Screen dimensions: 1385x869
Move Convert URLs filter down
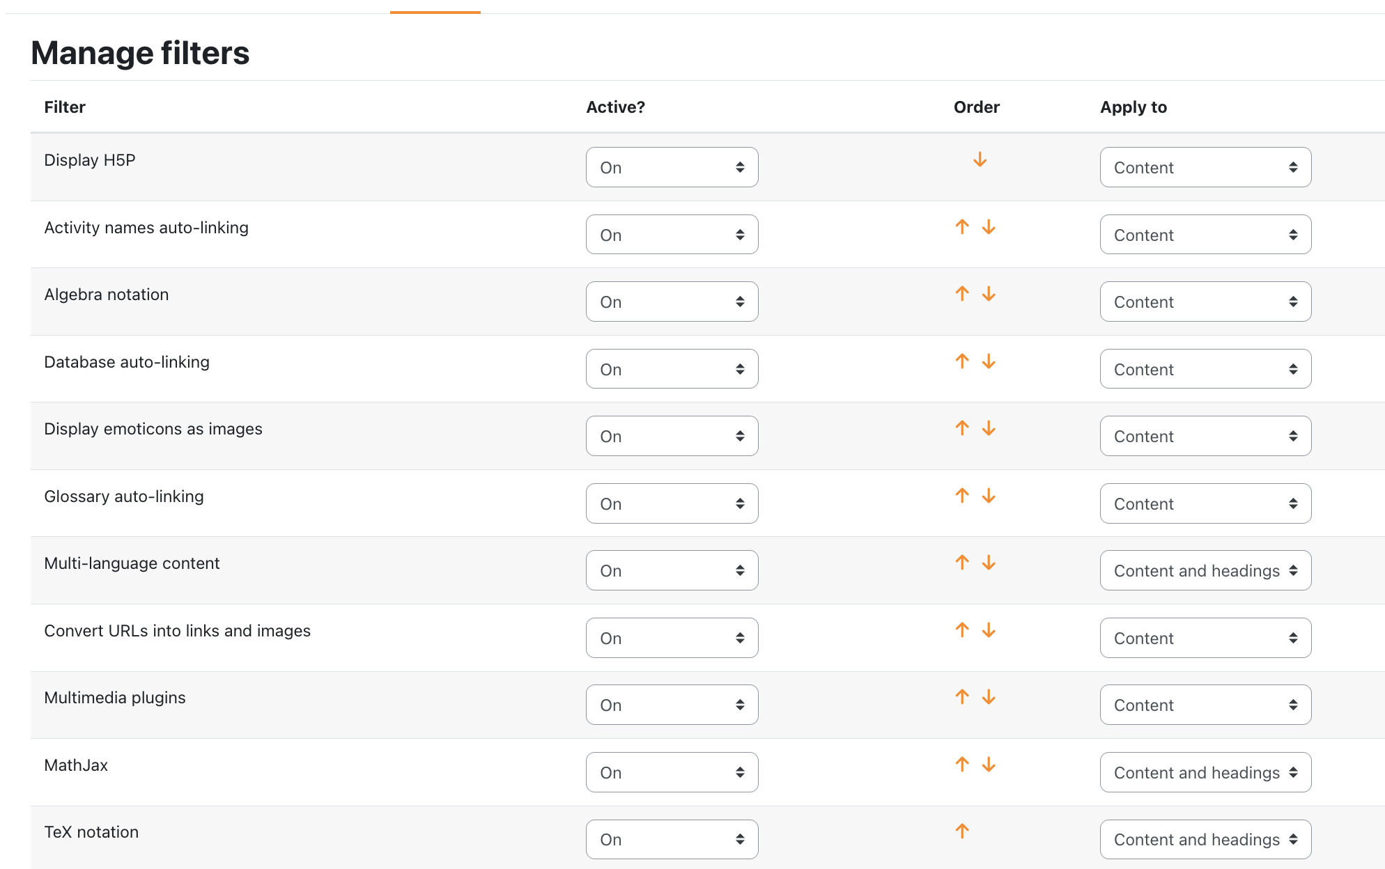click(989, 630)
